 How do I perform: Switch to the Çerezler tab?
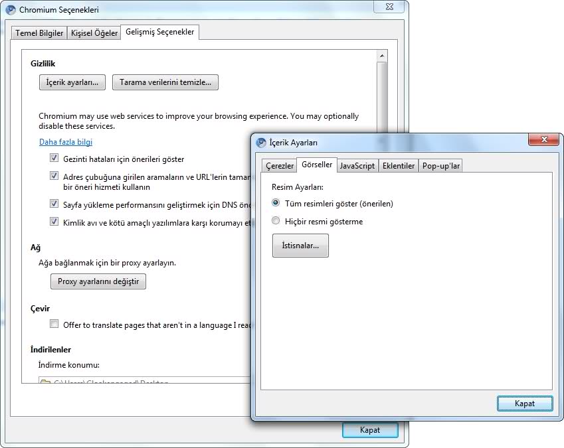click(x=280, y=166)
